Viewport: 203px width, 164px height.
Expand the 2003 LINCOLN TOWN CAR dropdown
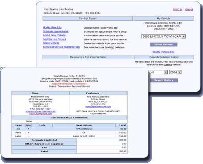coord(164,36)
